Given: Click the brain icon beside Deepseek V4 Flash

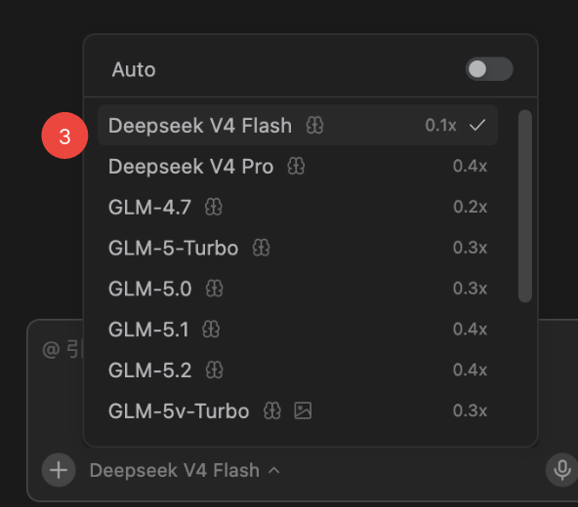Looking at the screenshot, I should [314, 126].
